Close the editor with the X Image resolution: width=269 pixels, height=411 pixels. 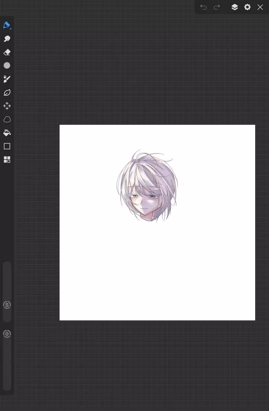click(260, 7)
